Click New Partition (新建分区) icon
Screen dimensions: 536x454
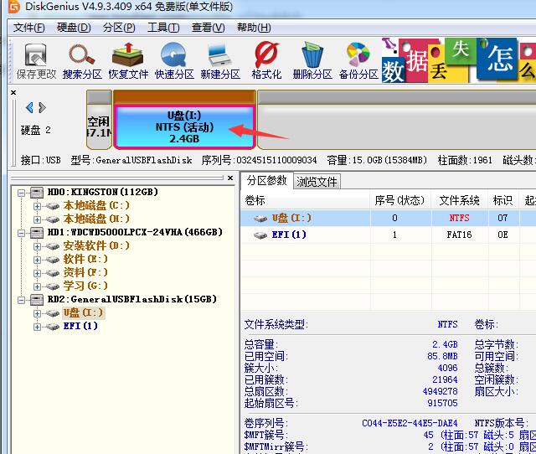(220, 61)
